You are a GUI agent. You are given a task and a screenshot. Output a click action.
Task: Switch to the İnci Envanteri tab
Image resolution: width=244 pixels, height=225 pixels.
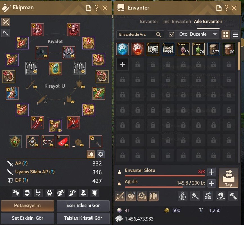tap(177, 21)
